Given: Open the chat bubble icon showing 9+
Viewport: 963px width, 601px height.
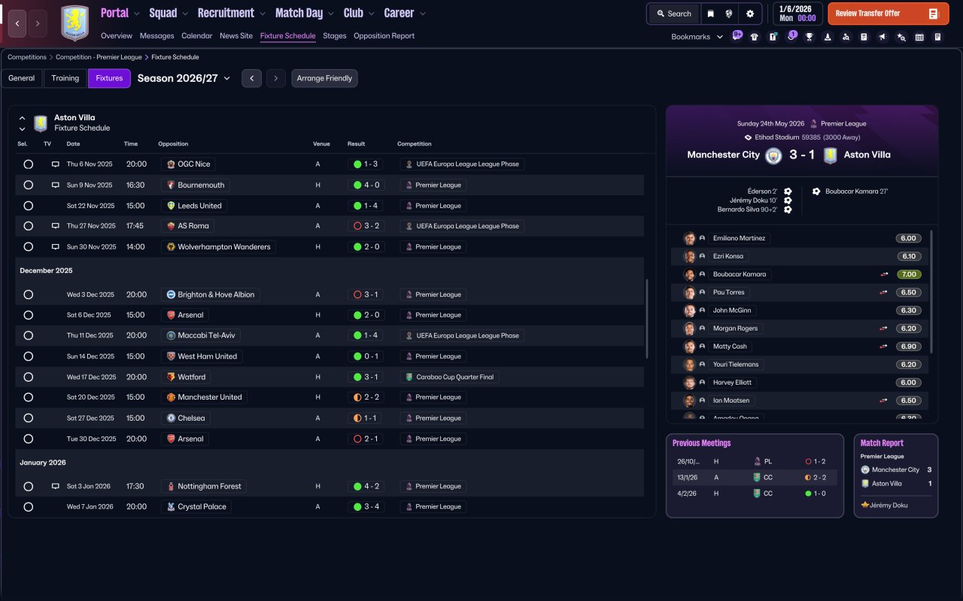Looking at the screenshot, I should [x=737, y=36].
